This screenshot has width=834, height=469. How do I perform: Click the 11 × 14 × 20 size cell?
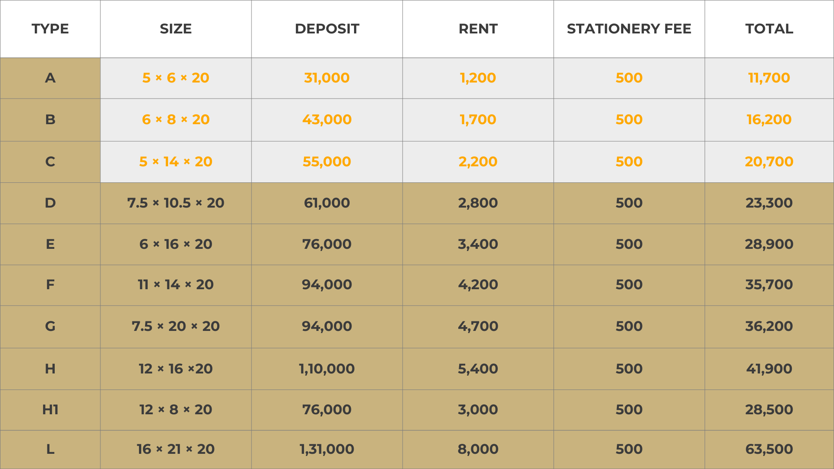(x=175, y=285)
